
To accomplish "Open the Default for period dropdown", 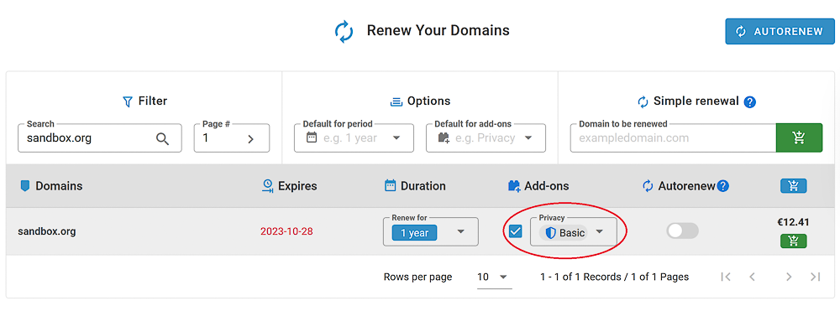I will pyautogui.click(x=354, y=137).
